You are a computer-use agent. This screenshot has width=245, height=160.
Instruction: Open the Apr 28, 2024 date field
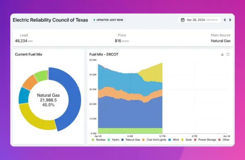pyautogui.click(x=200, y=20)
